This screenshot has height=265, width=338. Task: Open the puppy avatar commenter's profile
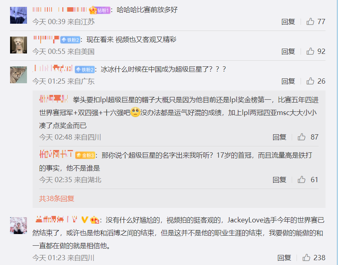point(19,45)
